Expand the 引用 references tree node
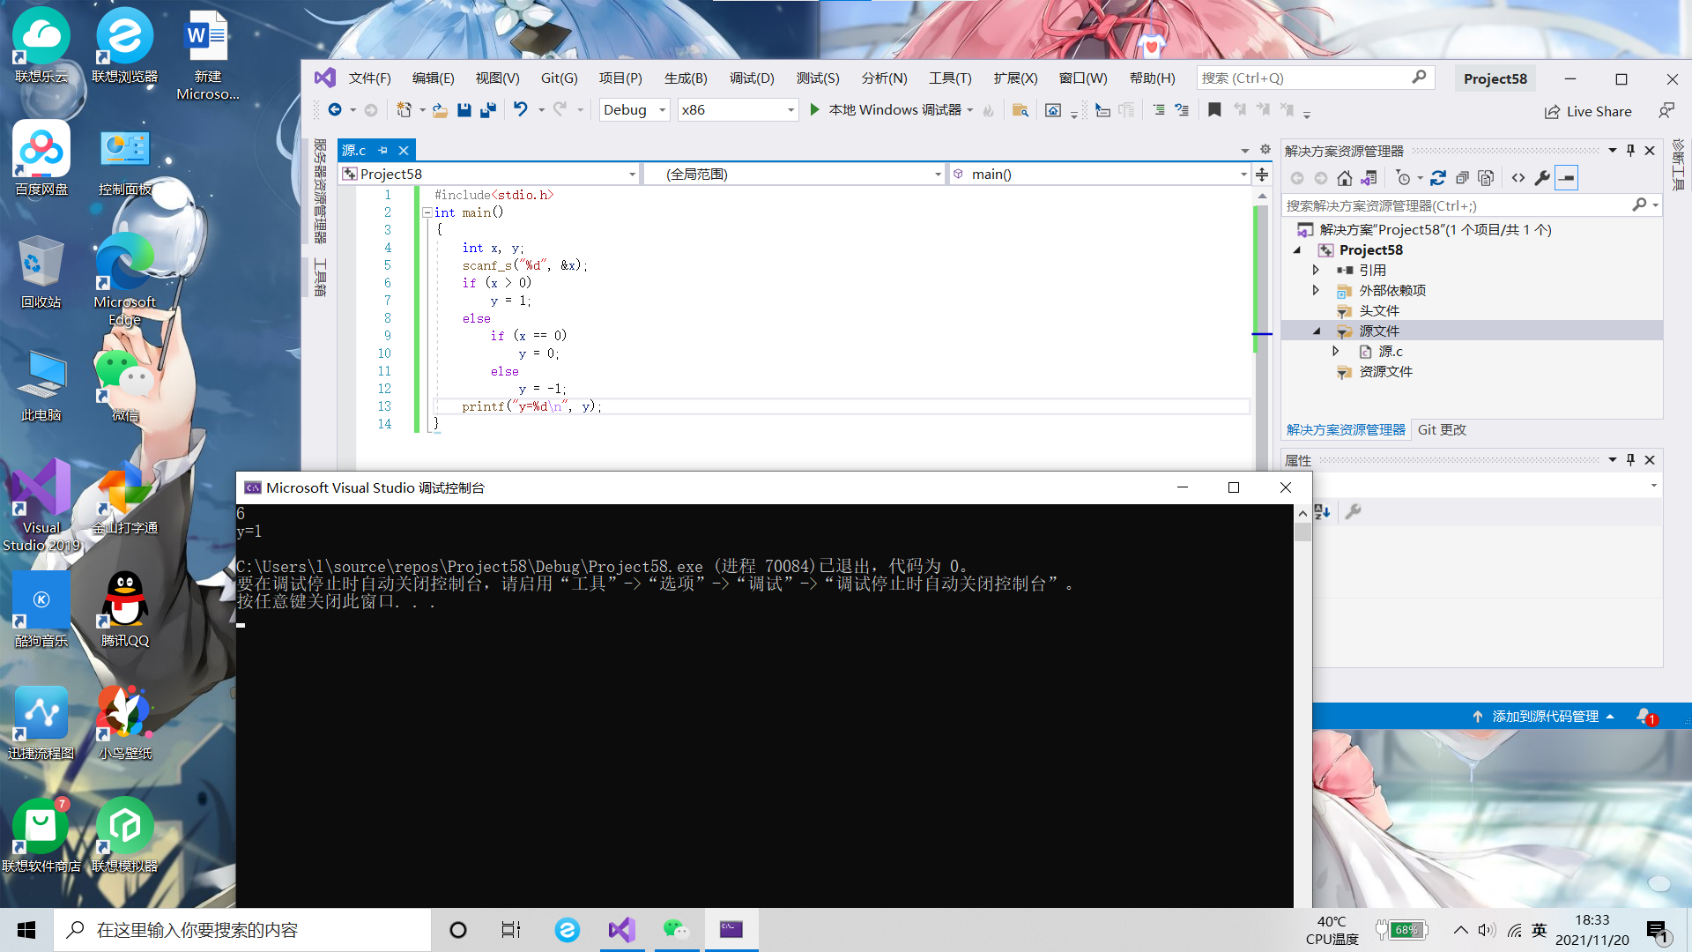This screenshot has height=952, width=1692. pos(1316,270)
